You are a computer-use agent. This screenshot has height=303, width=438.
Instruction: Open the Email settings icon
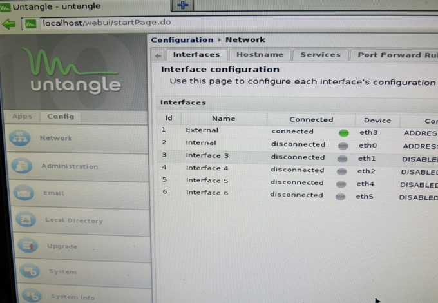(x=24, y=192)
